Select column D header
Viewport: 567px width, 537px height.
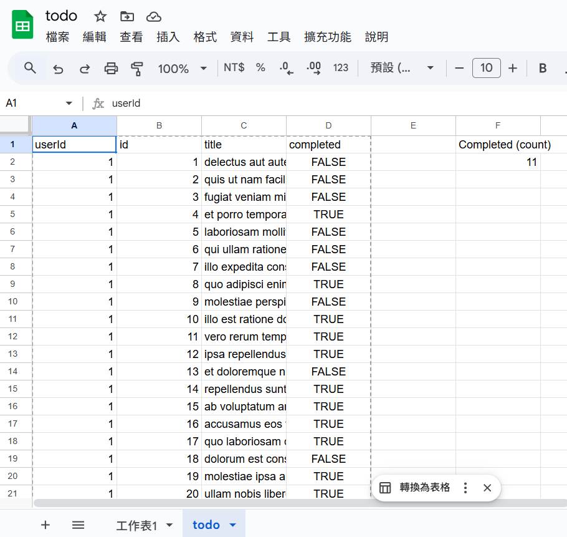[328, 125]
